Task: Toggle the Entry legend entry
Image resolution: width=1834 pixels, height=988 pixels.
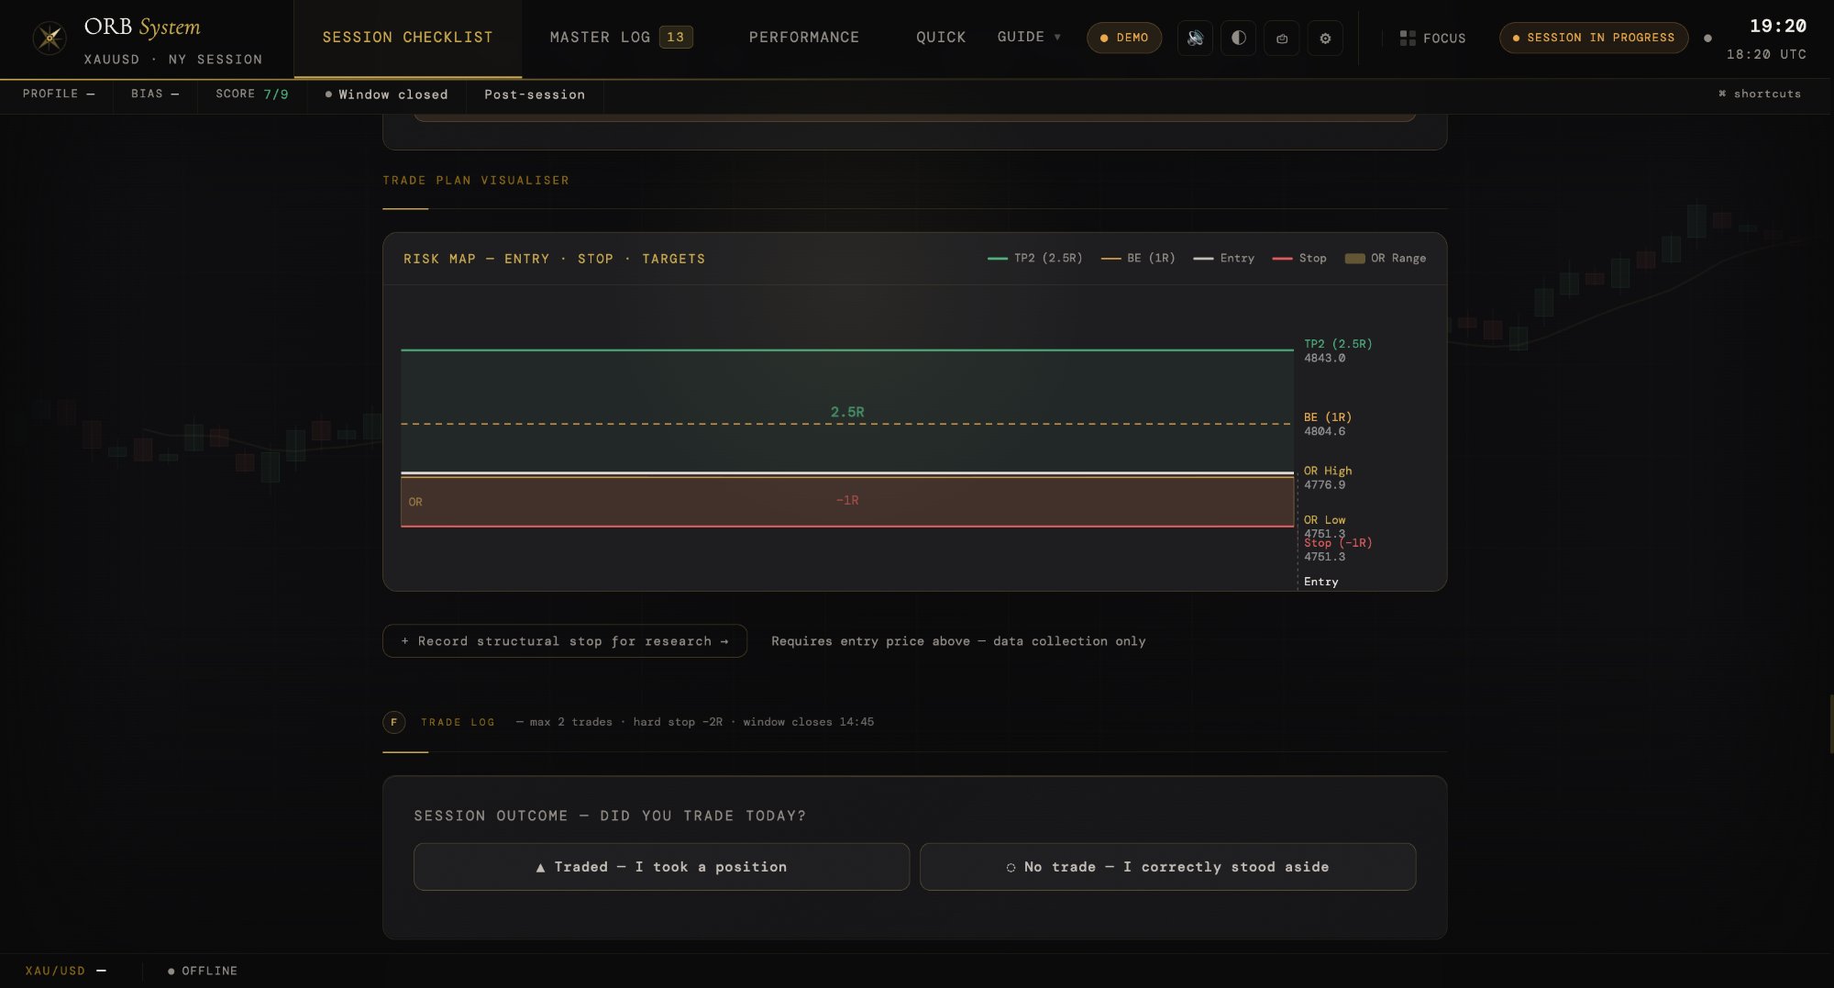Action: click(1224, 259)
